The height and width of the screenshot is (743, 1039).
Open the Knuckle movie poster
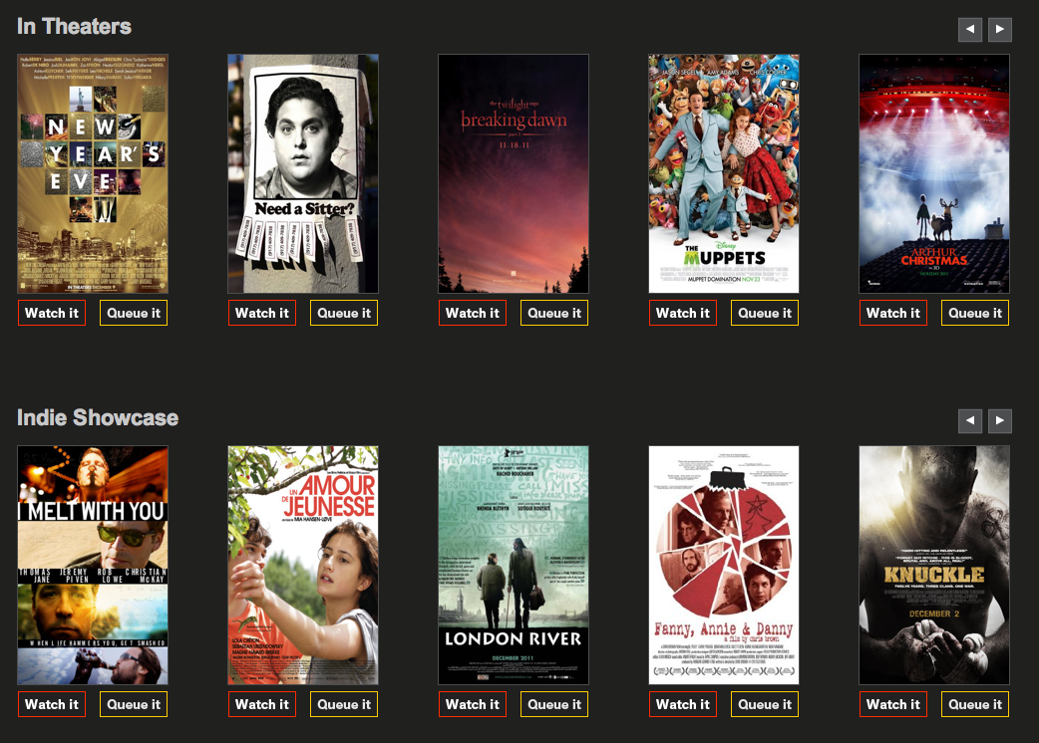pyautogui.click(x=934, y=565)
